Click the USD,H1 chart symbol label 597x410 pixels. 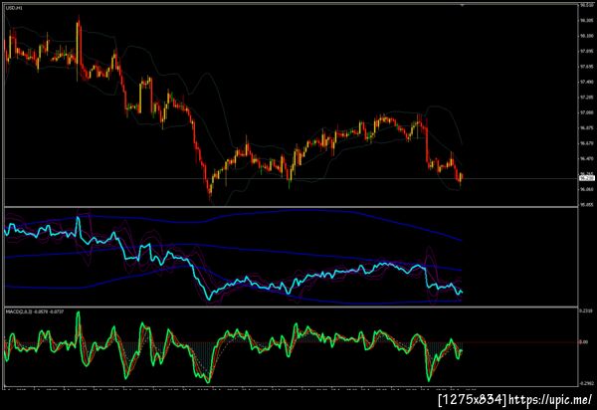tap(13, 8)
